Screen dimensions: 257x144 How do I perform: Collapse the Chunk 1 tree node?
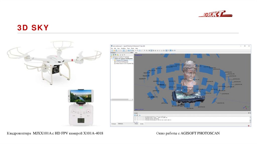[111, 58]
